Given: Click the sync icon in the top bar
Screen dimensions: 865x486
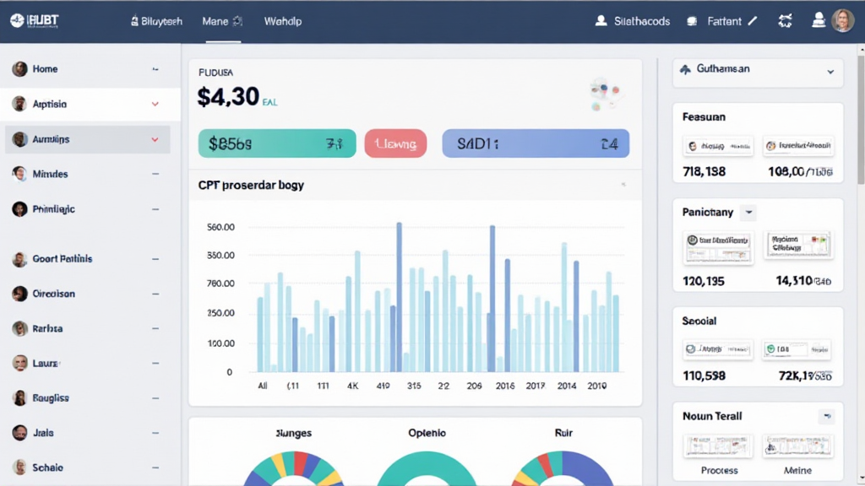Looking at the screenshot, I should coord(785,21).
